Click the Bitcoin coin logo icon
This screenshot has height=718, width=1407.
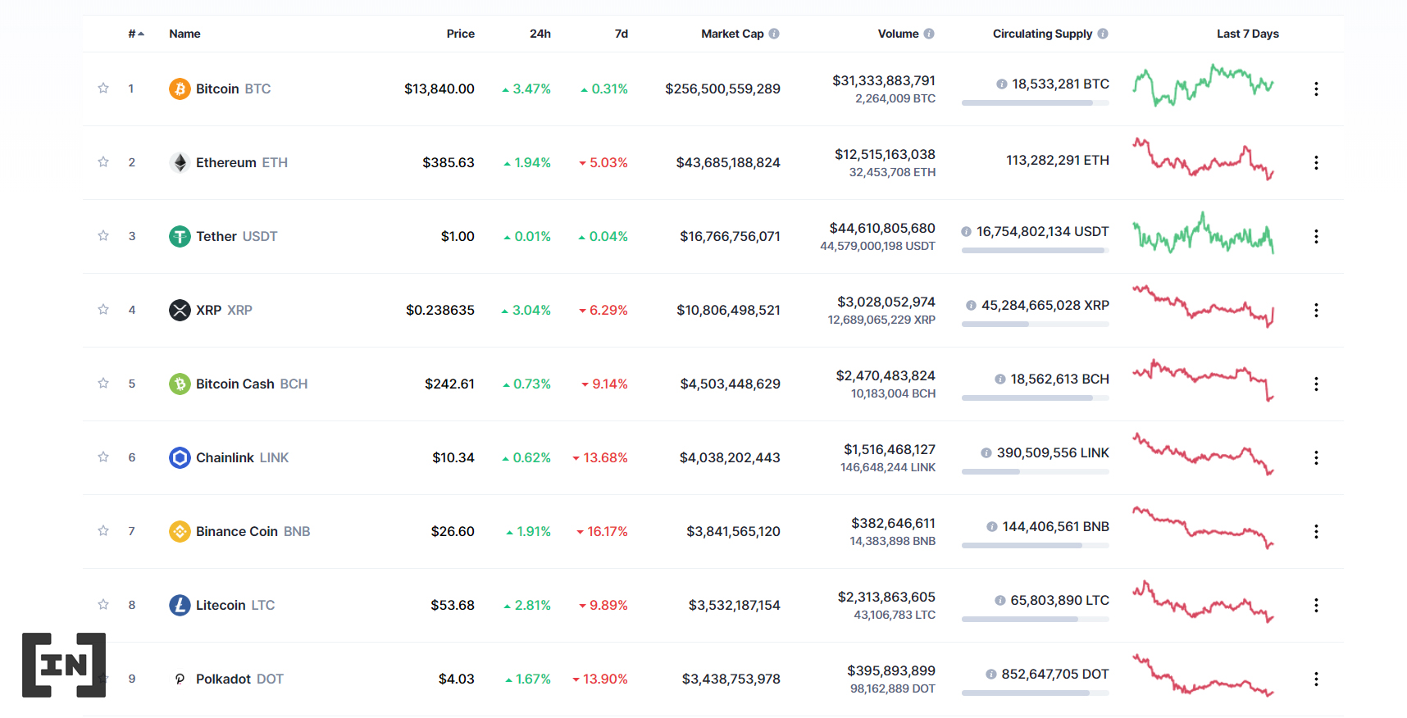[x=180, y=89]
